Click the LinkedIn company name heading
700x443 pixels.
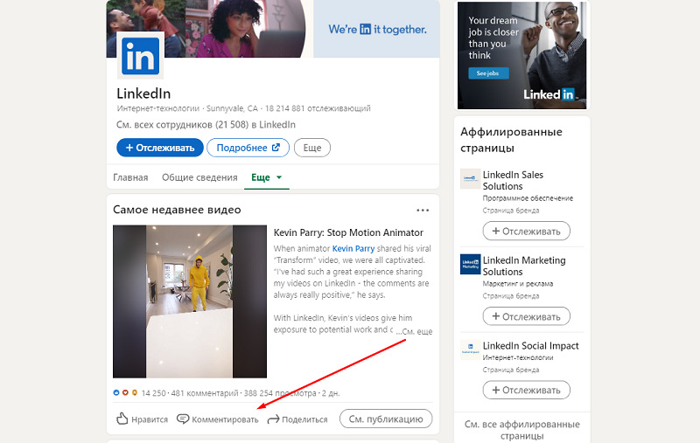point(143,93)
